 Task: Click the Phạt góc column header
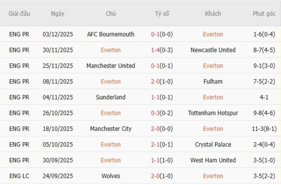[264, 13]
